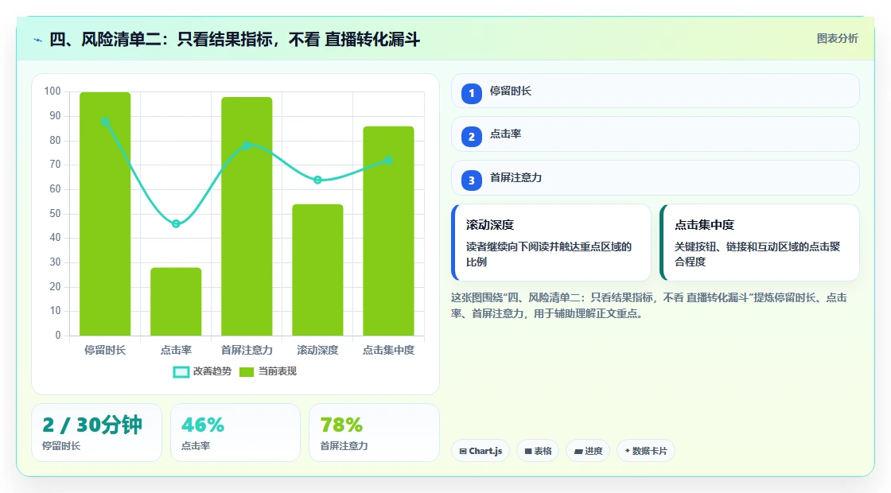Click the 改善趋势 legend label

(x=212, y=371)
